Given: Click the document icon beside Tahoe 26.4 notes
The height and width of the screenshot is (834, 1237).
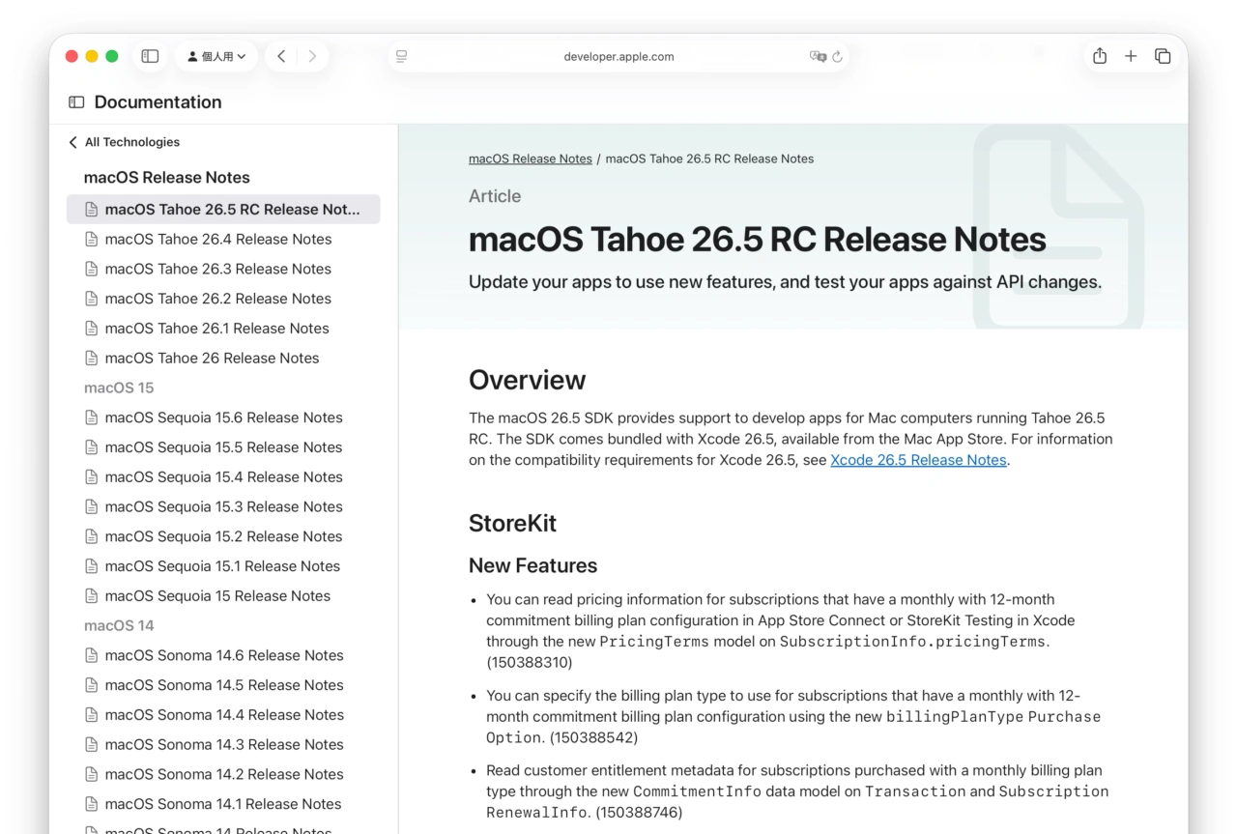Looking at the screenshot, I should pyautogui.click(x=92, y=239).
